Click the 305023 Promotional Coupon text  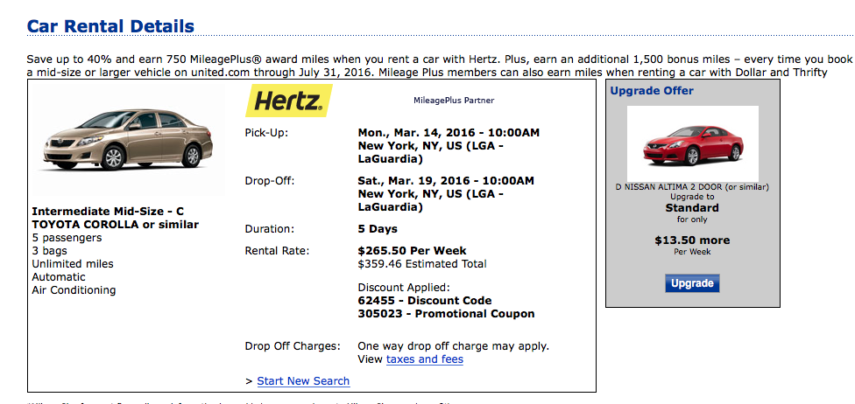click(446, 314)
